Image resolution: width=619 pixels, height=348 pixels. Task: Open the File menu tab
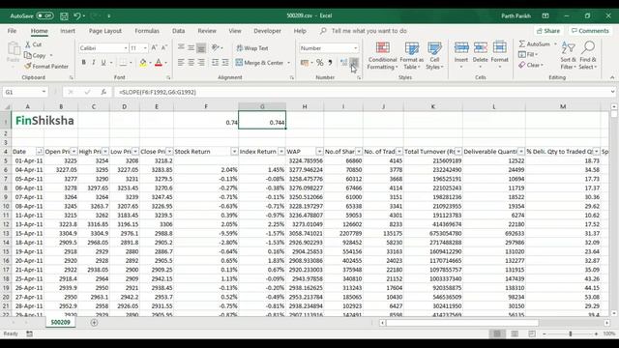[12, 31]
